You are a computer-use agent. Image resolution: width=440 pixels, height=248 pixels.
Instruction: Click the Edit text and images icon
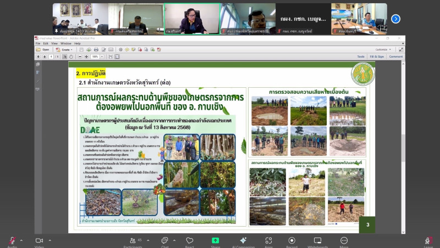(104, 49)
